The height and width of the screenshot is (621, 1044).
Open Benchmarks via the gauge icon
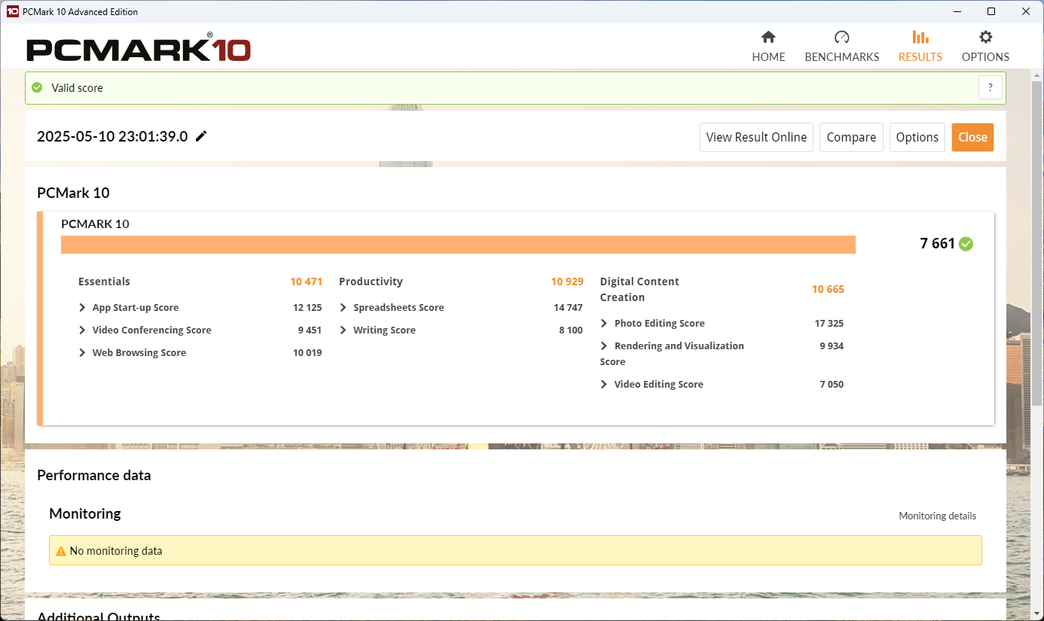[x=841, y=38]
